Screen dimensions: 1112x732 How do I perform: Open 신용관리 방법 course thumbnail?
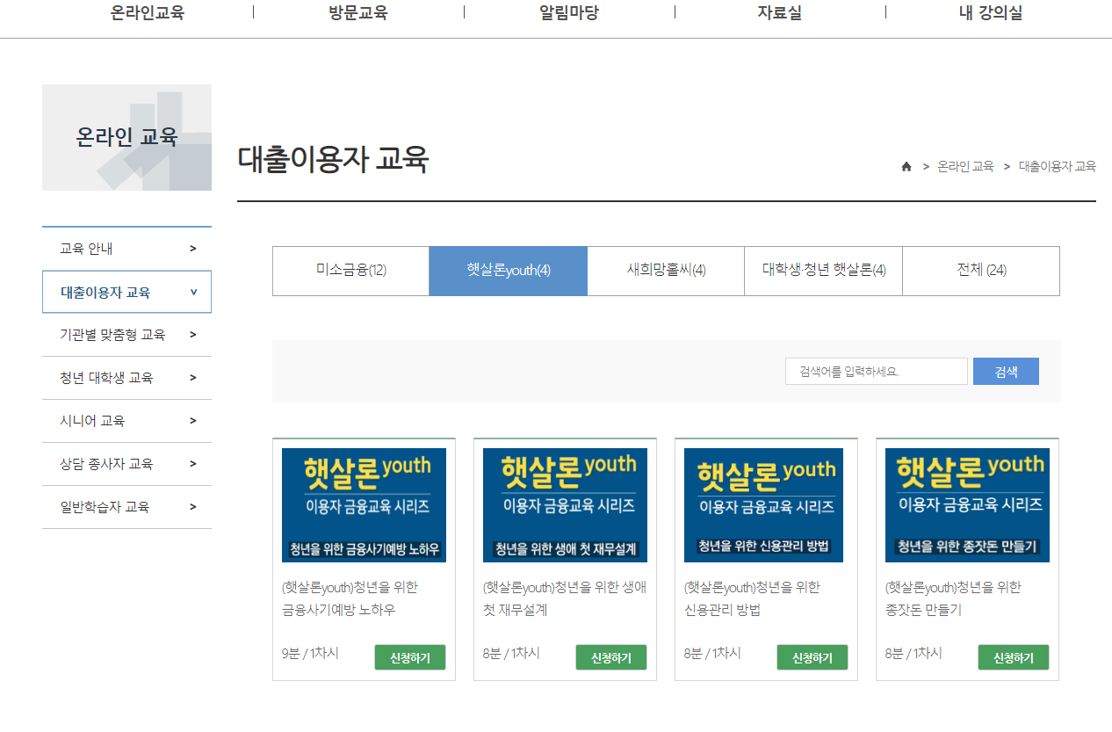point(763,505)
